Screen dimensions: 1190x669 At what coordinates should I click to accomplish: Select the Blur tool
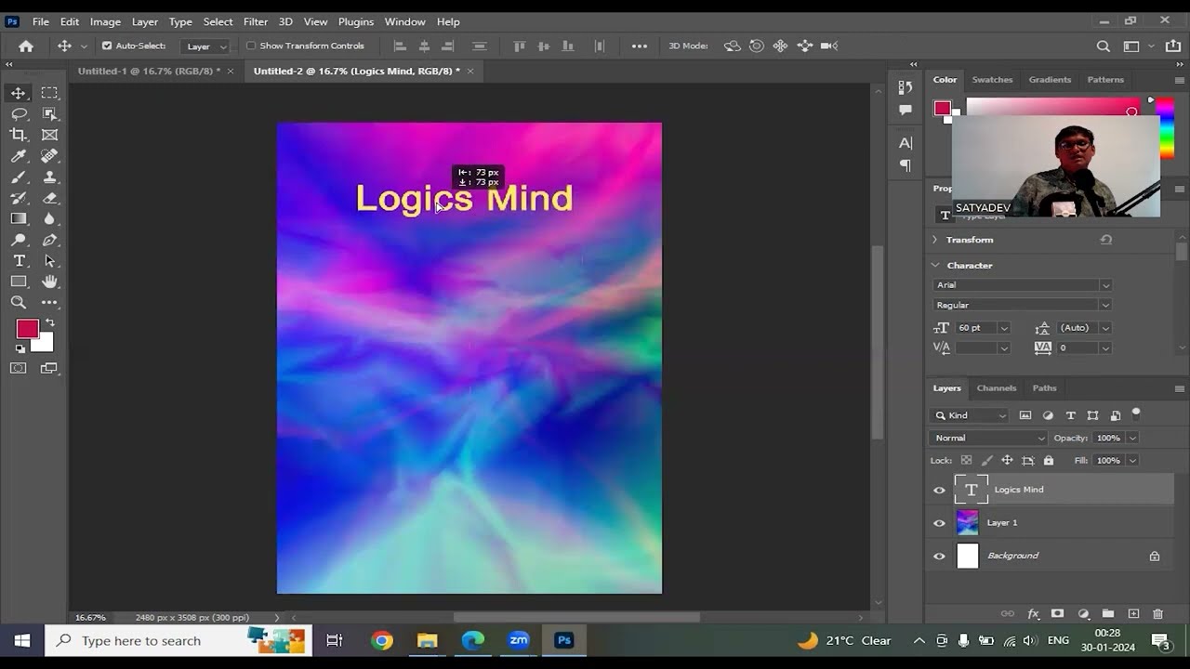tap(49, 218)
